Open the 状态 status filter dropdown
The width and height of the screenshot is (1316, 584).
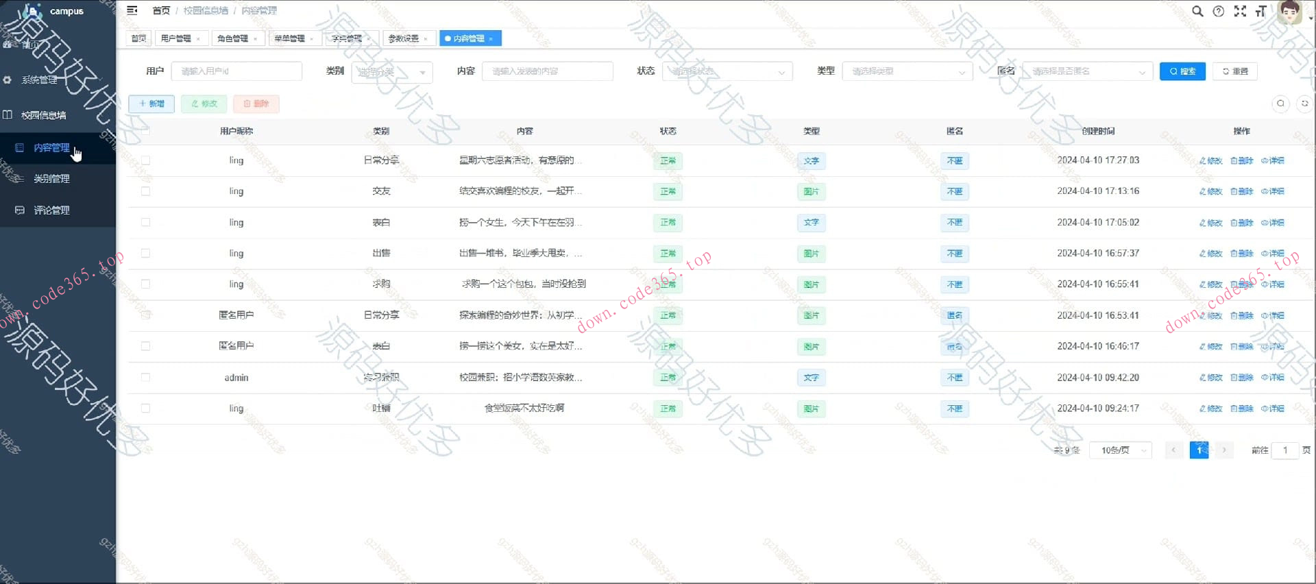[x=727, y=71]
